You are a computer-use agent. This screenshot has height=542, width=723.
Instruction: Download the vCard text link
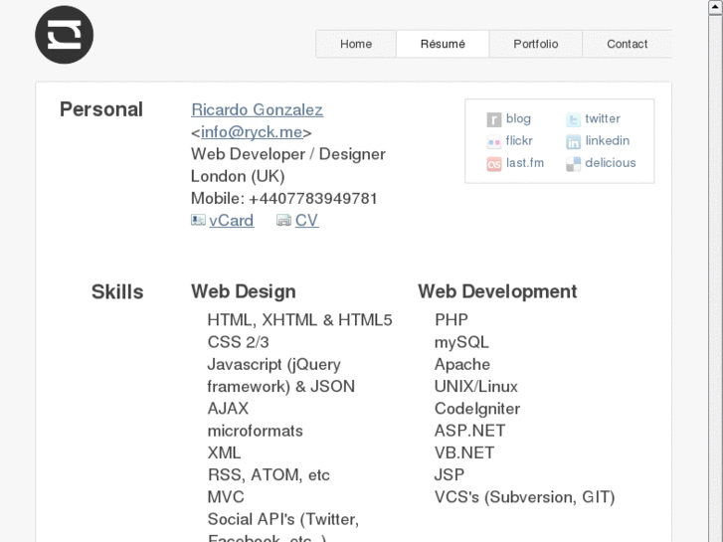(x=231, y=221)
